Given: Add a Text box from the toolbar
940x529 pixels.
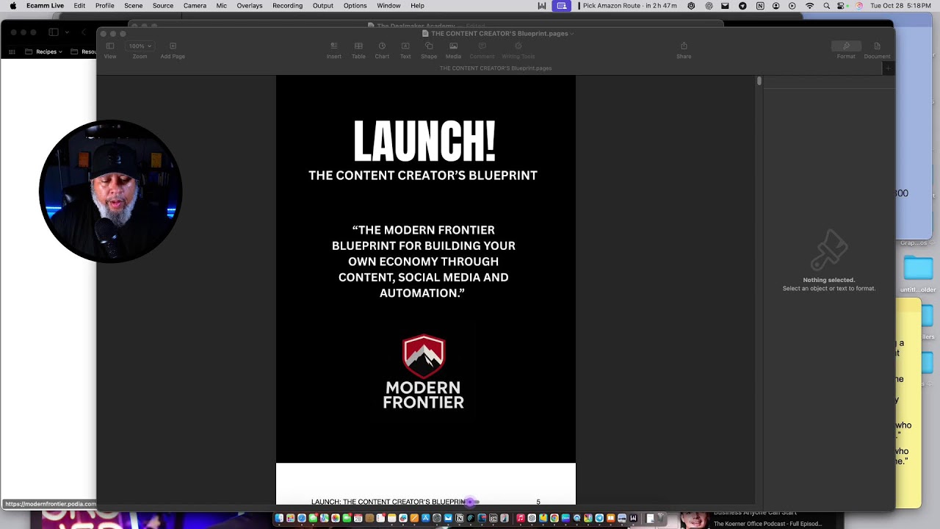Looking at the screenshot, I should (405, 50).
